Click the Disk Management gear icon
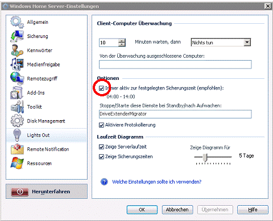The height and width of the screenshot is (221, 273). pyautogui.click(x=17, y=121)
